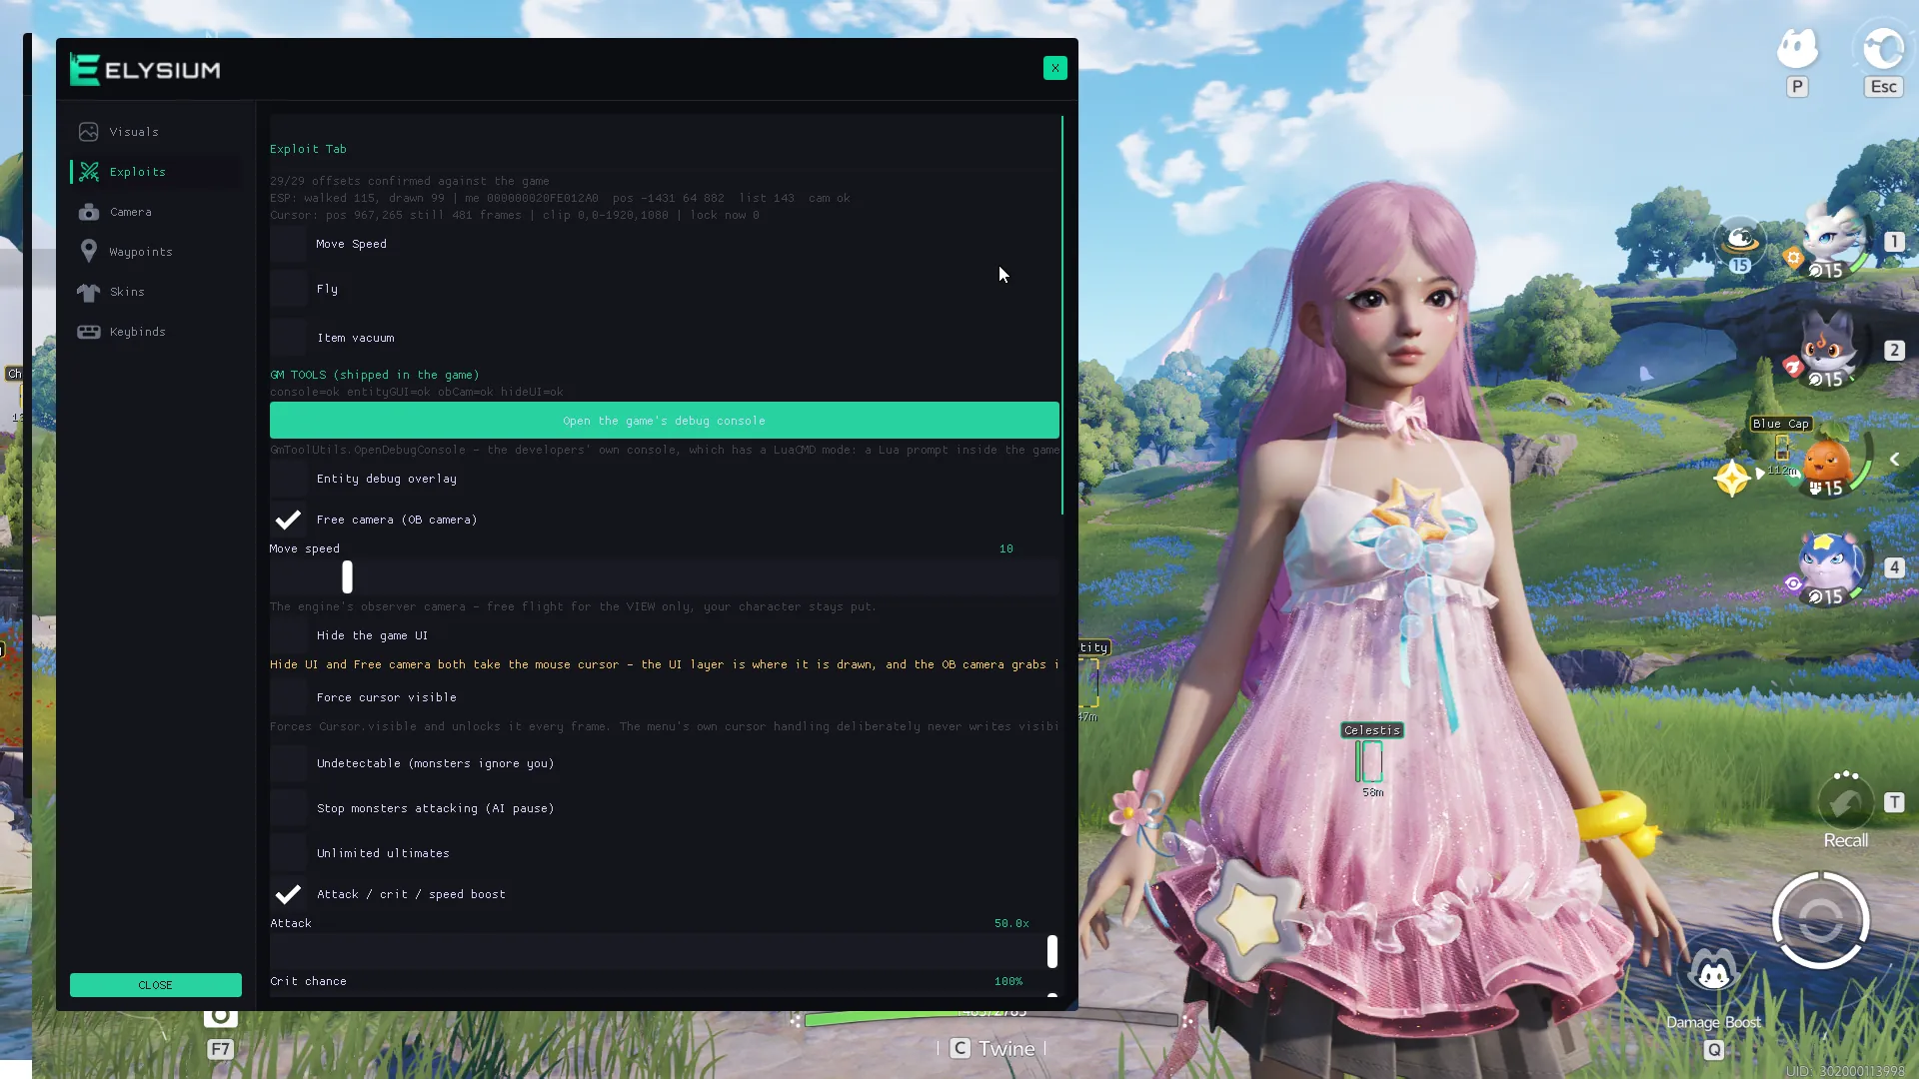Click GM TOOLS (shipped in the game) heading

coord(375,375)
